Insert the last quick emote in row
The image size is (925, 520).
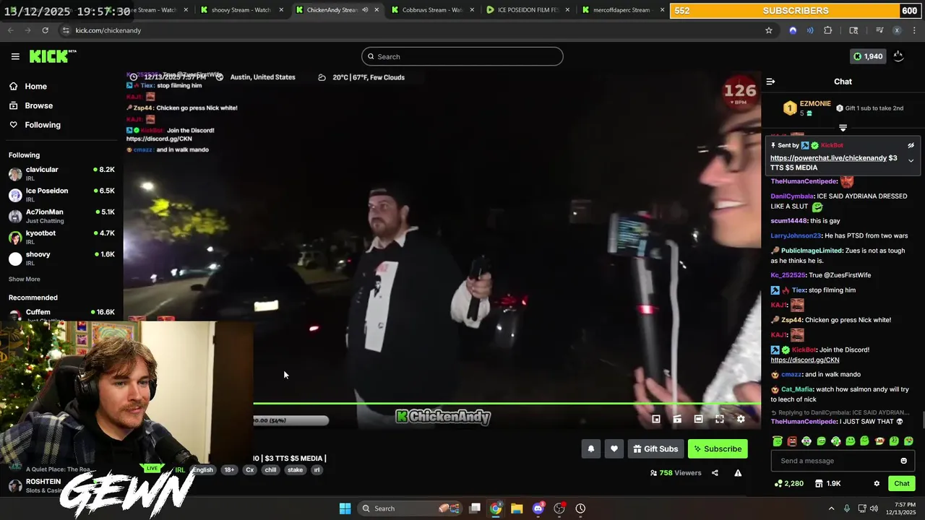pos(908,441)
